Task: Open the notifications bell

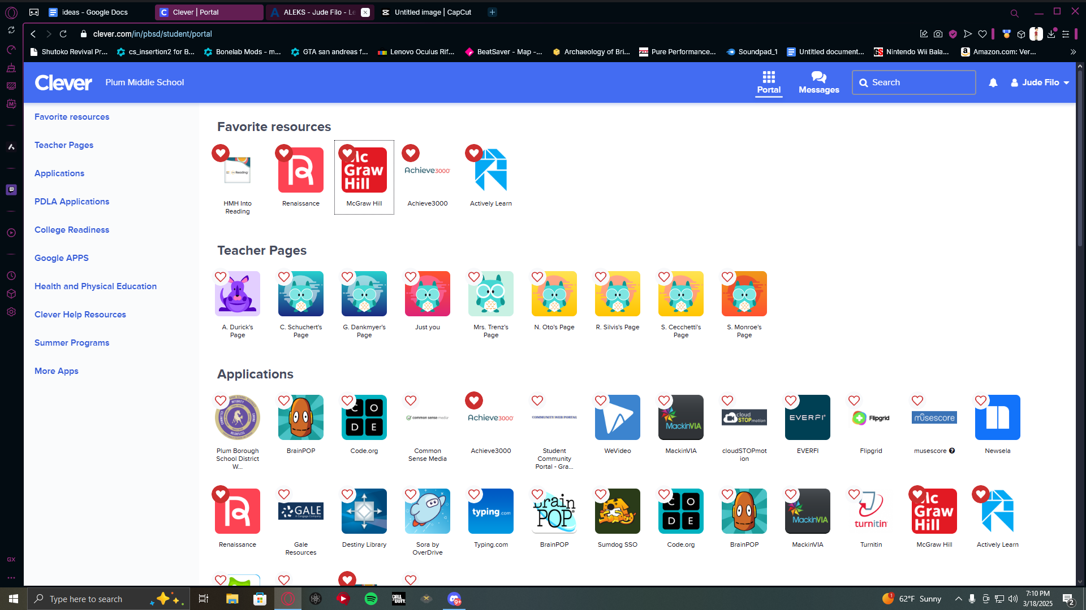Action: (993, 82)
